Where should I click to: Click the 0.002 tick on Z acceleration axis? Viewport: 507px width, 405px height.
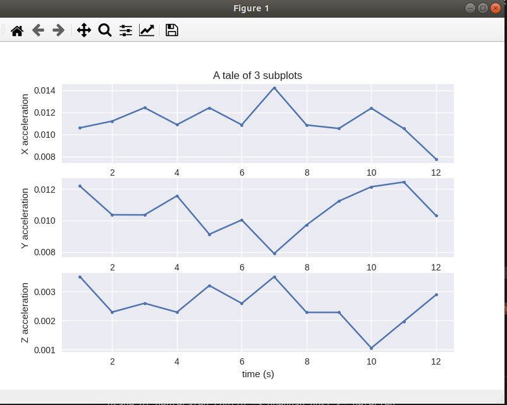coord(45,321)
